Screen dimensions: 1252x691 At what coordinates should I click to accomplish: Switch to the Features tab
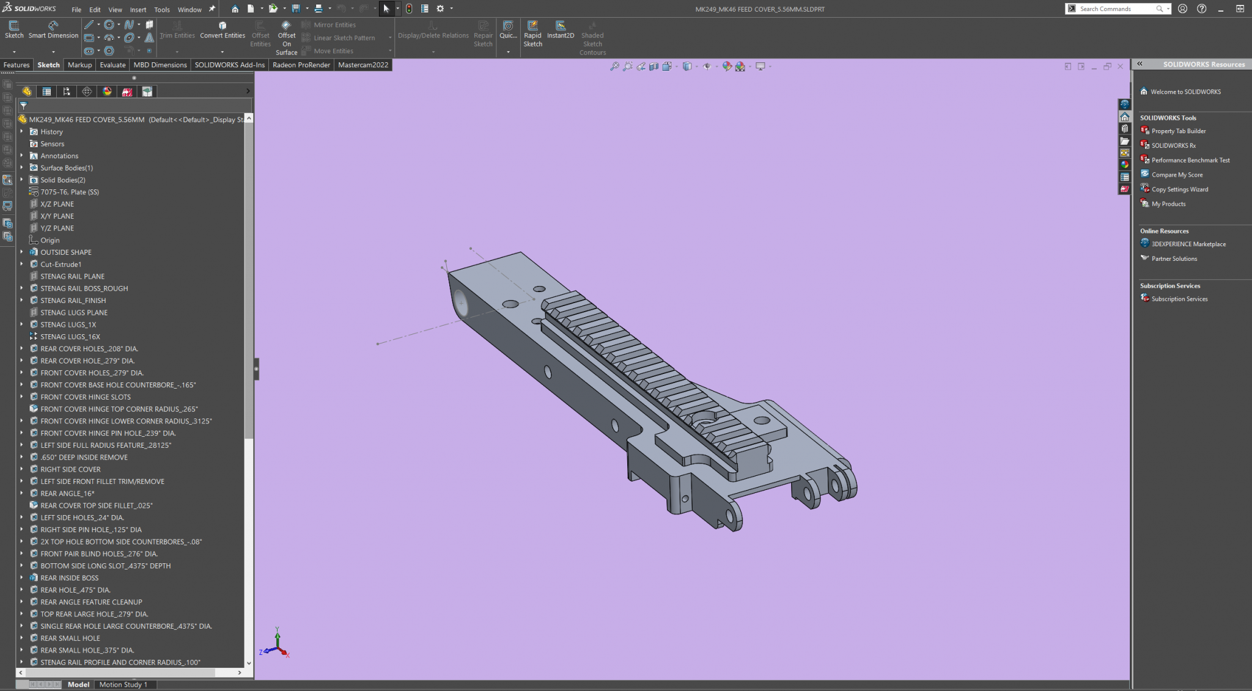pos(17,65)
